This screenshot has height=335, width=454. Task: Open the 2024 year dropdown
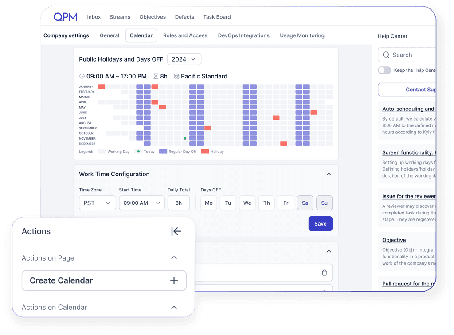184,59
